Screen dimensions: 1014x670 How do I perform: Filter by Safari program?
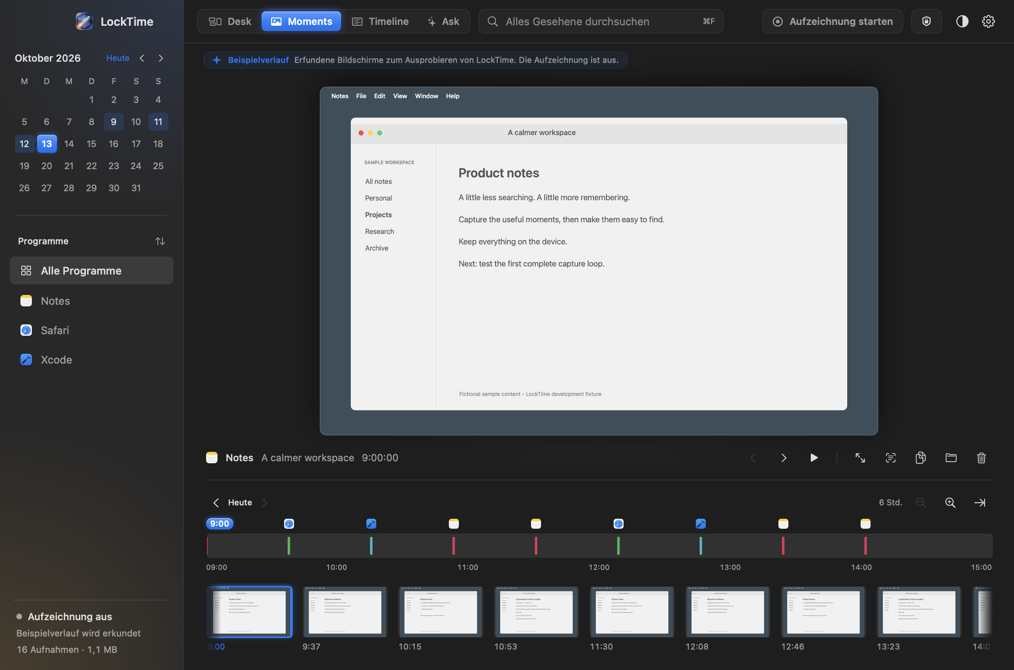click(92, 330)
